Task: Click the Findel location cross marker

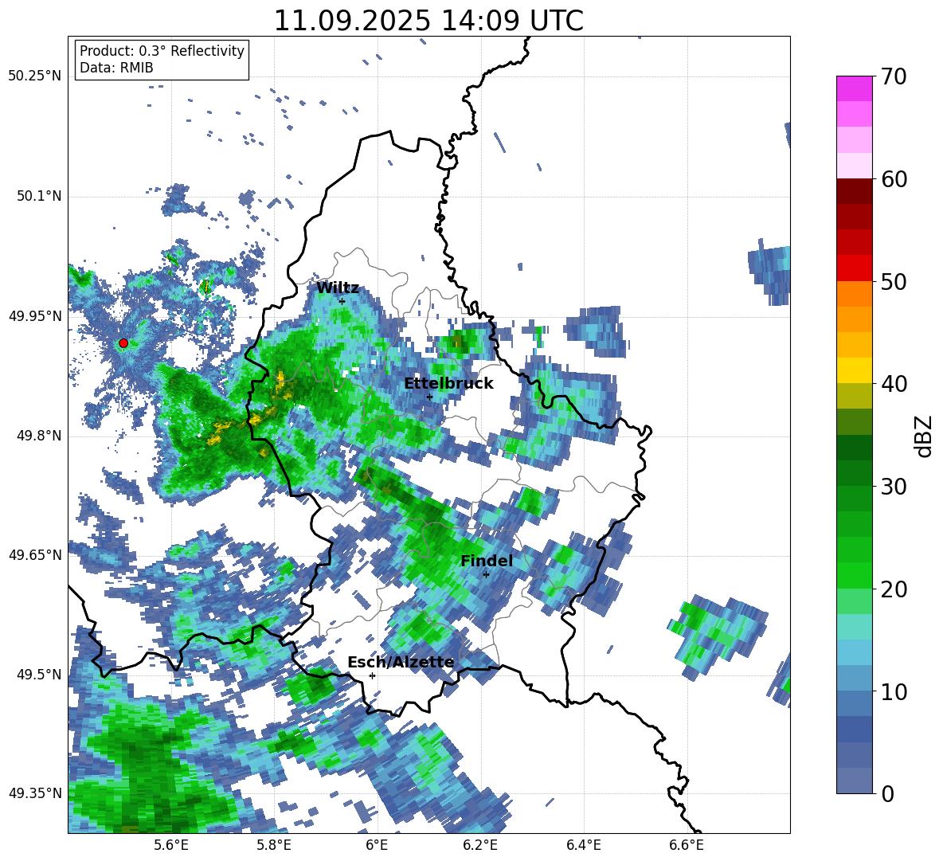Action: (486, 575)
